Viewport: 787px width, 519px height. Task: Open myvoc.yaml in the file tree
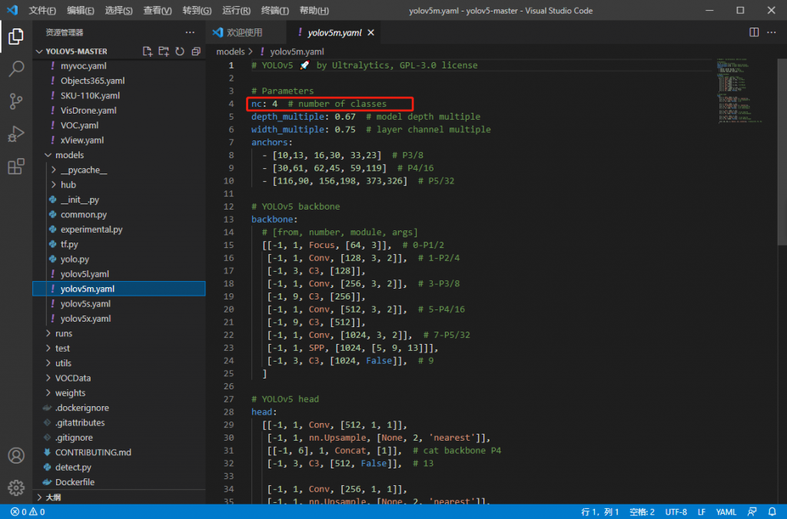119,66
